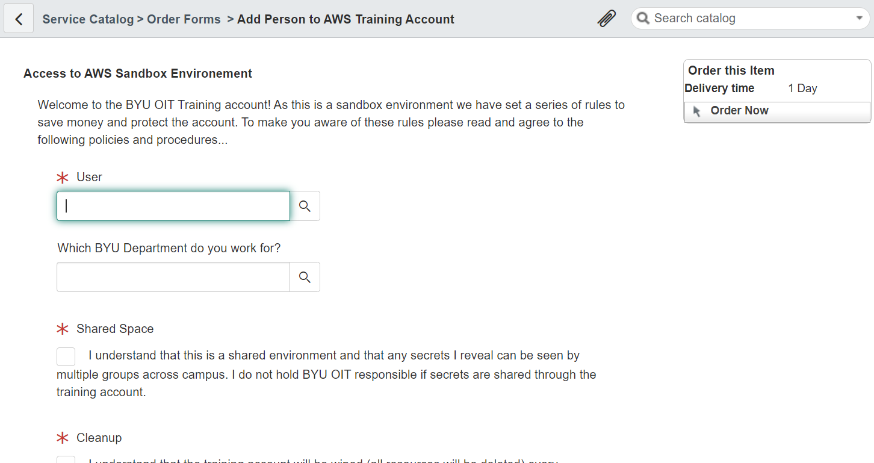
Task: Go back using the left chevron icon
Action: (x=19, y=19)
